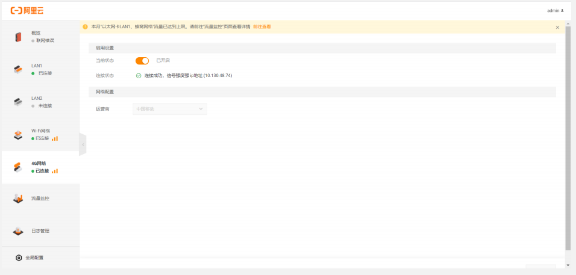Toggle the 当前状态 4G enable switch off
Viewport: 576px width, 275px height.
142,61
